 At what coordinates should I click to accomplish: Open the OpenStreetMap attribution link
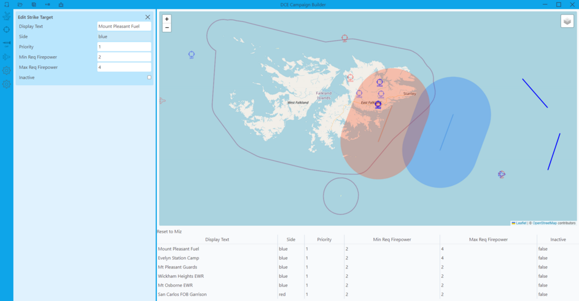tap(544, 223)
